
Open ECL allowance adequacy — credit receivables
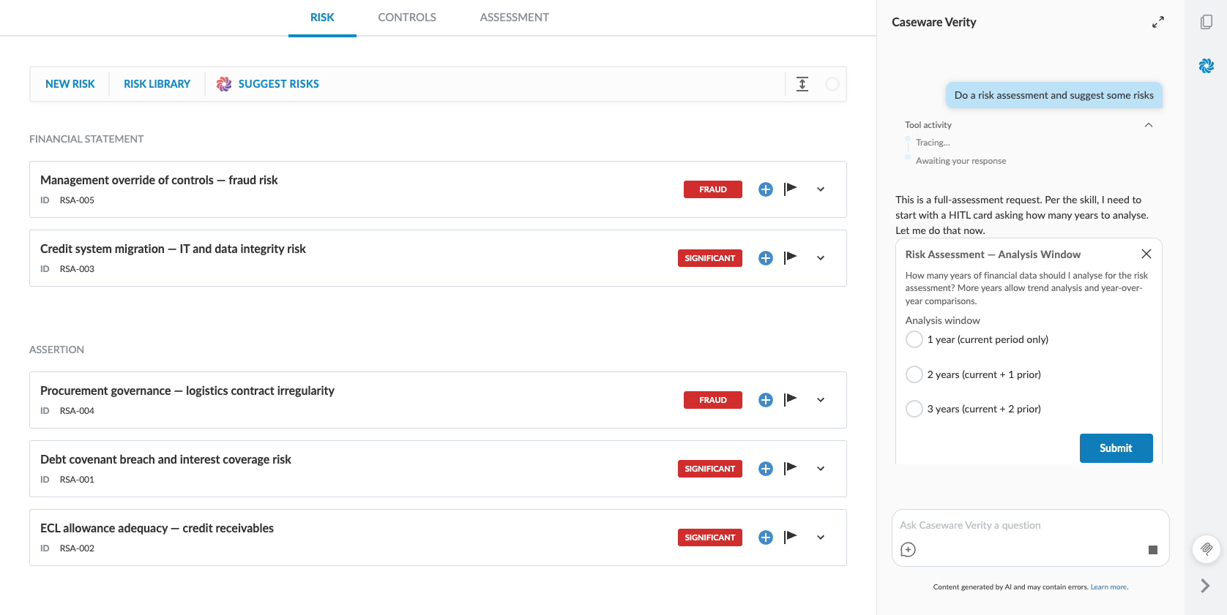point(157,528)
